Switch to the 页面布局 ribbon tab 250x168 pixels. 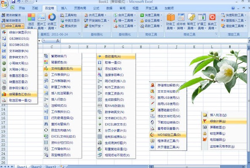[x=80, y=8]
